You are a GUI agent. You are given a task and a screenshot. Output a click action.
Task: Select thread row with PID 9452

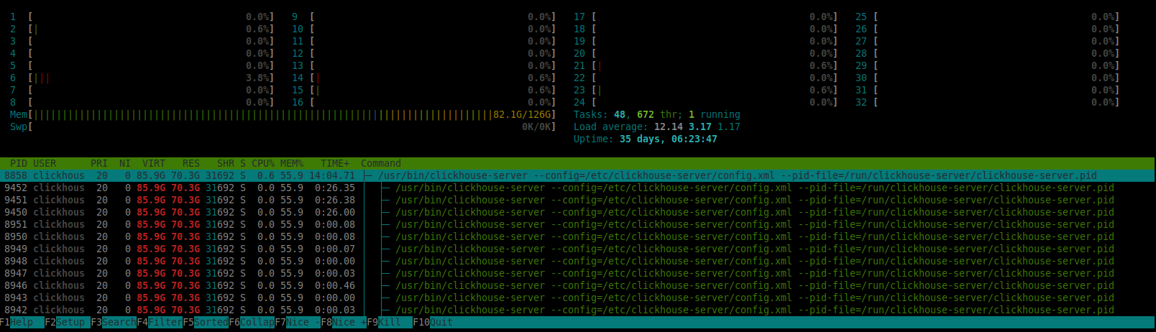(x=578, y=188)
